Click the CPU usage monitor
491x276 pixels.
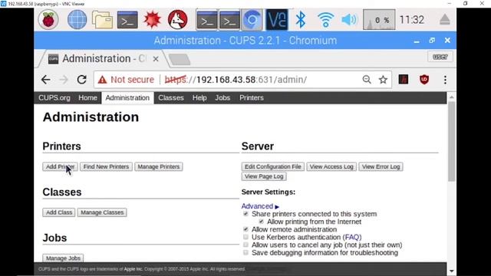coord(379,20)
